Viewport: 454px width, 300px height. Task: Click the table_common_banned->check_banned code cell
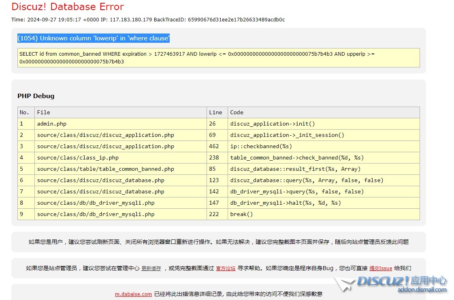[x=324, y=157]
